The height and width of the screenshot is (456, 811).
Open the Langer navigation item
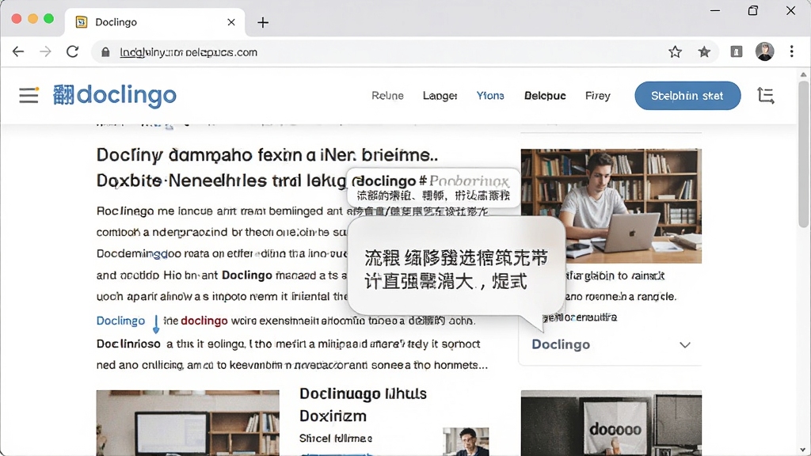440,96
